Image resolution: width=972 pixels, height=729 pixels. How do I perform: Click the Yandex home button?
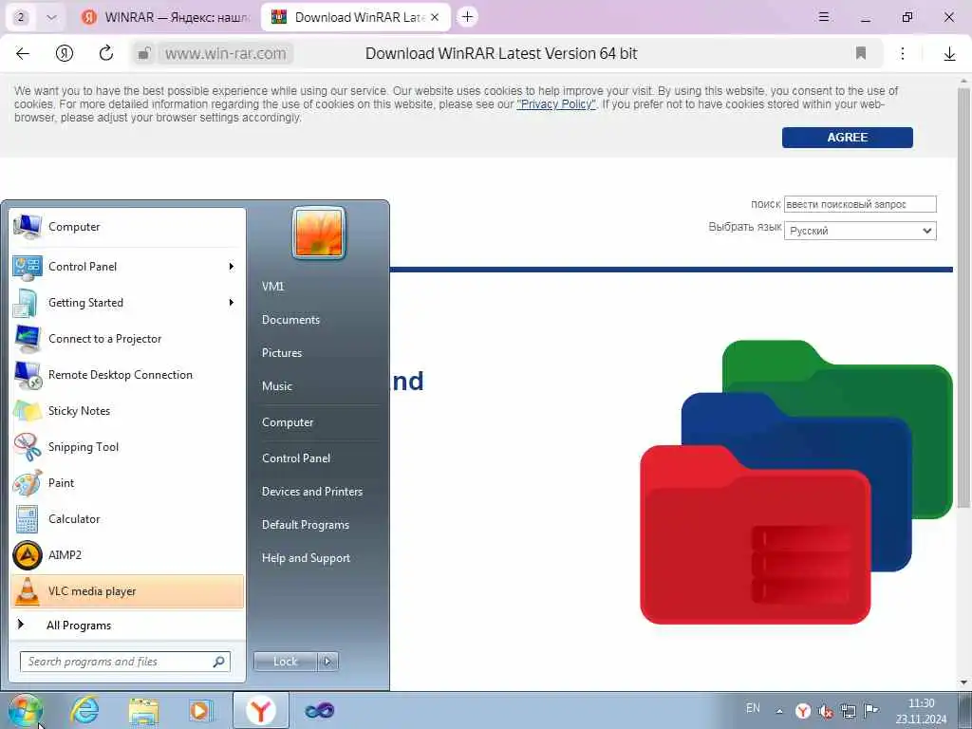click(65, 54)
